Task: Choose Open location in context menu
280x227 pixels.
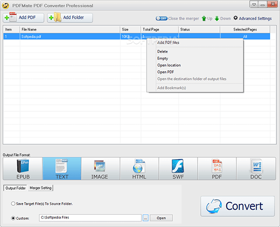Action: coord(195,65)
